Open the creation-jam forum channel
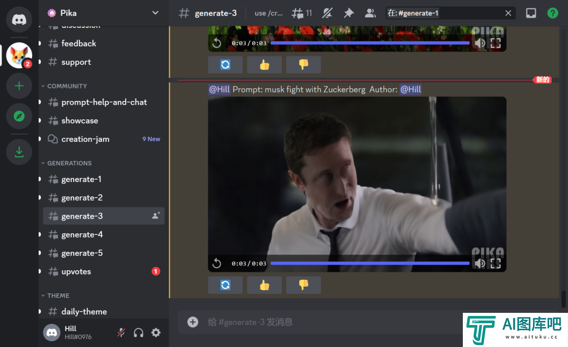The width and height of the screenshot is (568, 347). point(104,139)
